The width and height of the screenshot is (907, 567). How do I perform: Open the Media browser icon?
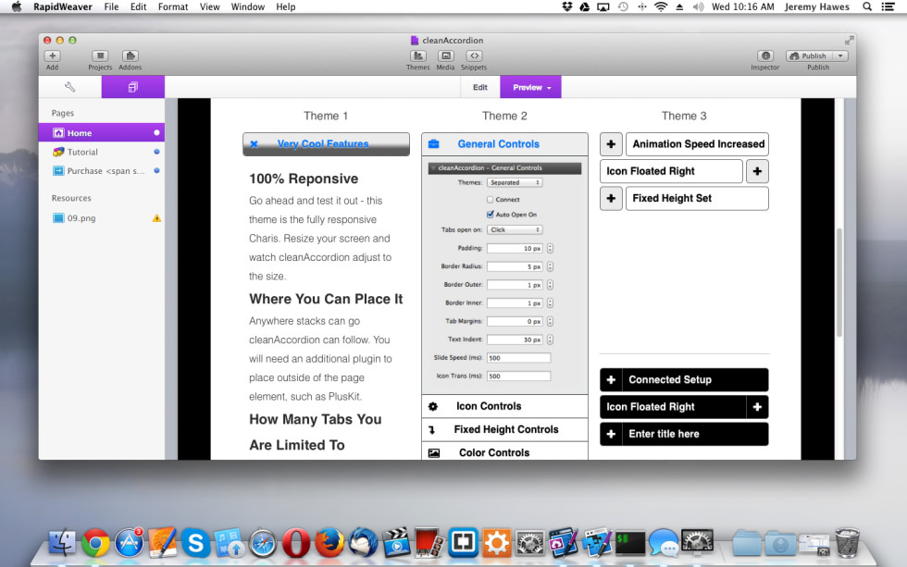click(x=445, y=56)
